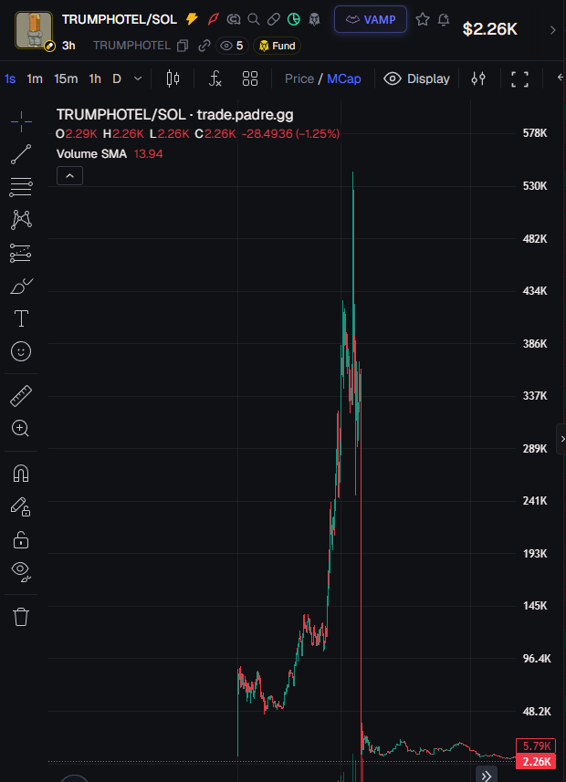Click the 3h token age label
The height and width of the screenshot is (782, 566).
pos(68,46)
